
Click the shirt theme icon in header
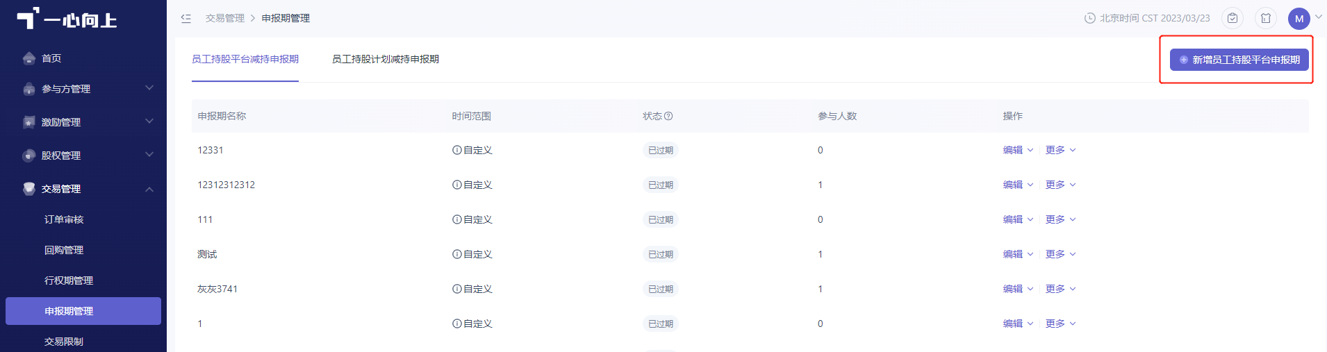pos(1266,19)
